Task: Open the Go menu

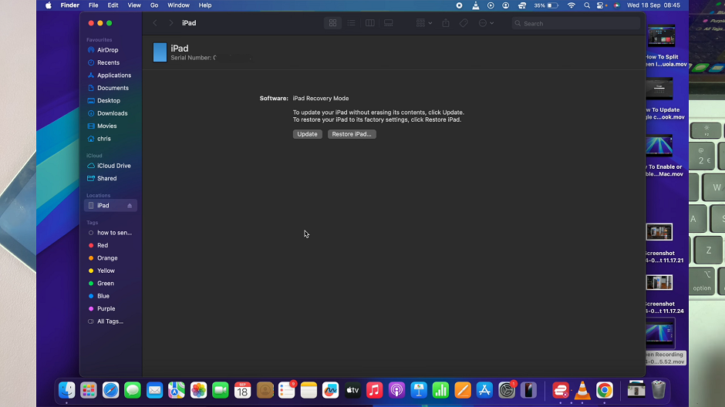Action: (154, 5)
